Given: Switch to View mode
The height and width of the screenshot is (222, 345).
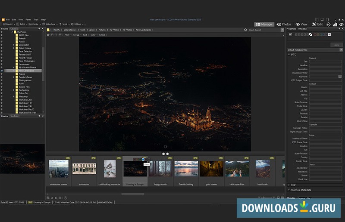Looking at the screenshot, I should click(301, 25).
